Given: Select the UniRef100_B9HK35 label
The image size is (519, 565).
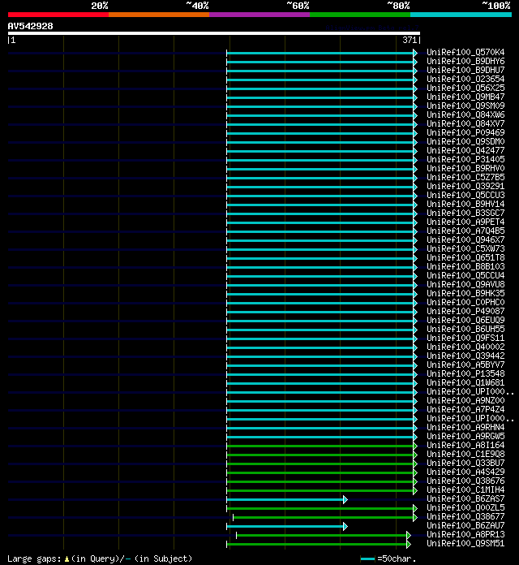Looking at the screenshot, I should tap(465, 293).
